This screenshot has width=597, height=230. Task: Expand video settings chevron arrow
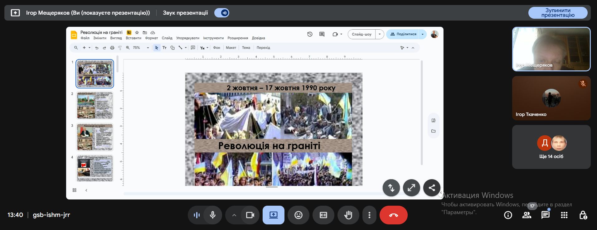pyautogui.click(x=234, y=215)
